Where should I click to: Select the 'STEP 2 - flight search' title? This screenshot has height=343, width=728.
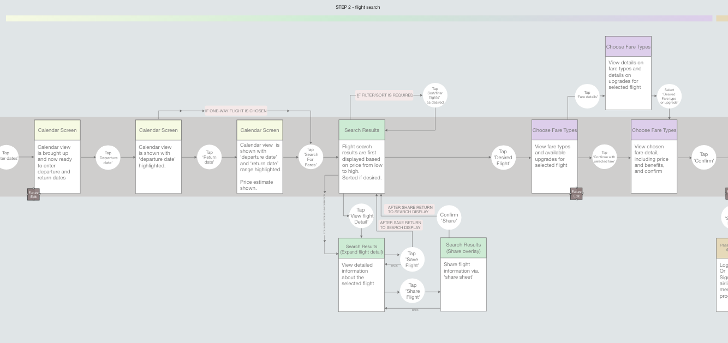click(357, 7)
